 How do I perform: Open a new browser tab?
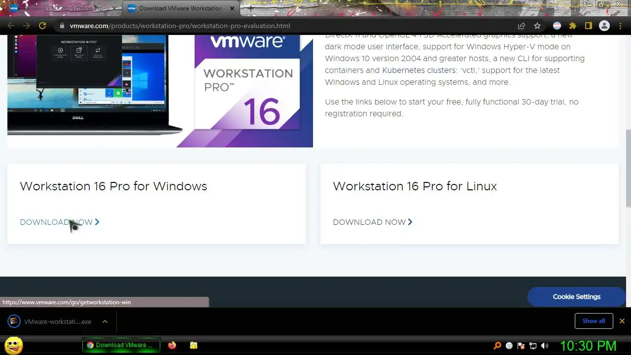[251, 8]
